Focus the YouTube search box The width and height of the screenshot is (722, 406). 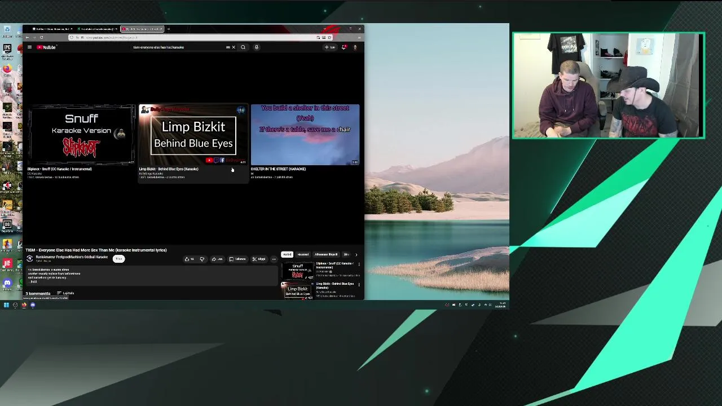179,47
